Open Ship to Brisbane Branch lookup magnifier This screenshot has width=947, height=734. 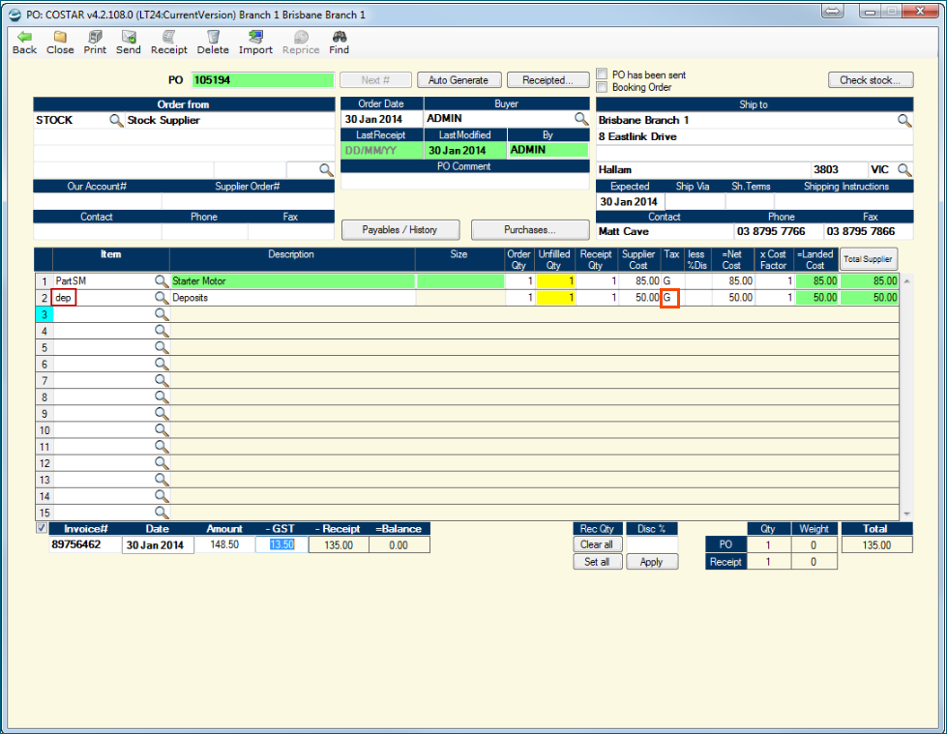pos(904,120)
